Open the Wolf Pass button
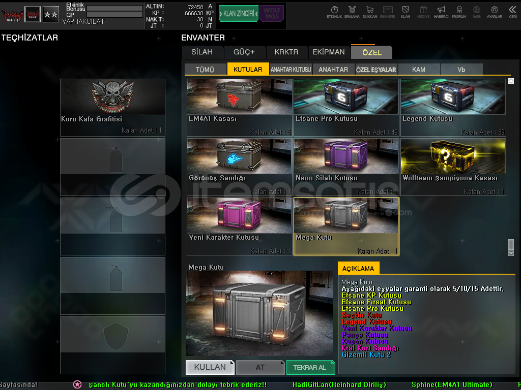 272,14
